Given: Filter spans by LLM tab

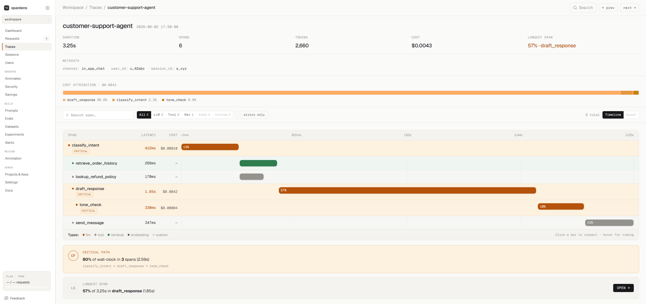Looking at the screenshot, I should [158, 115].
